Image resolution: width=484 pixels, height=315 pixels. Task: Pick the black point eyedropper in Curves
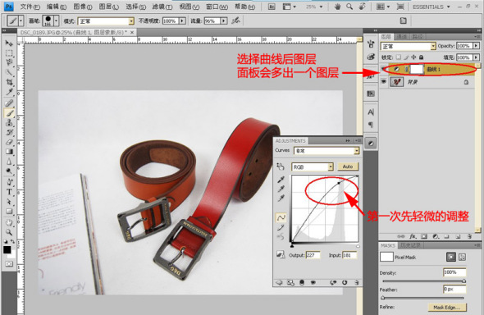click(x=281, y=180)
